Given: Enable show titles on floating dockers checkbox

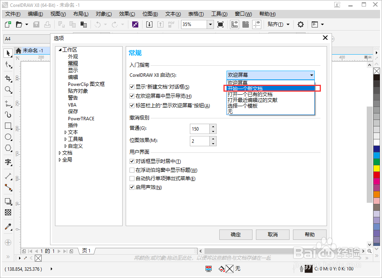Looking at the screenshot, I should 132,170.
